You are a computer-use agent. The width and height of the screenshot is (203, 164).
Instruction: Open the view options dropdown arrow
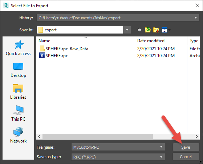point(169,30)
